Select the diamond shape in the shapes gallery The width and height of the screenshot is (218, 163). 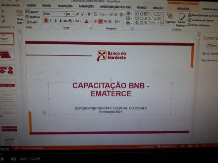tap(137, 14)
